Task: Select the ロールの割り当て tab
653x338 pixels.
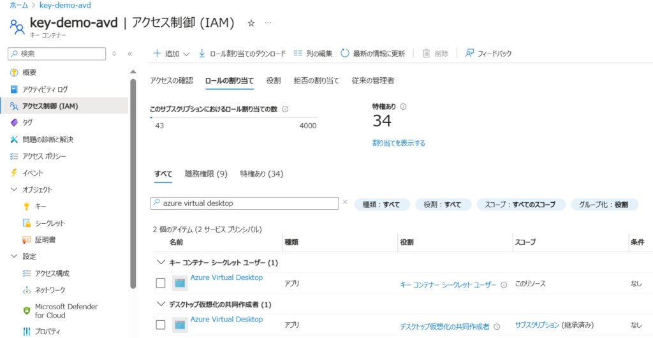Action: coord(230,81)
